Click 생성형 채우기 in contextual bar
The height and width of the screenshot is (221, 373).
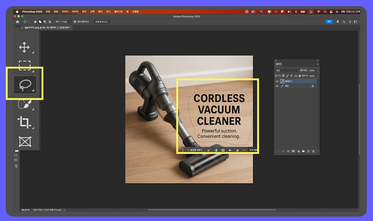pyautogui.click(x=195, y=150)
